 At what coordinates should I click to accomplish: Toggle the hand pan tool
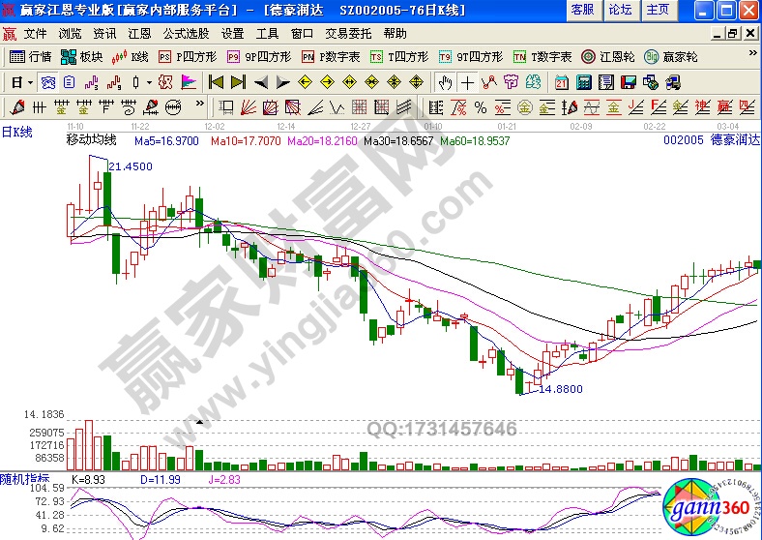pos(445,82)
